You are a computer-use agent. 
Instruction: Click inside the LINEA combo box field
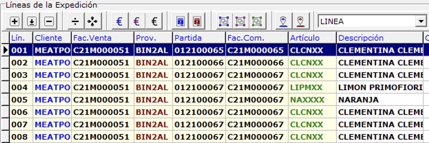click(366, 22)
